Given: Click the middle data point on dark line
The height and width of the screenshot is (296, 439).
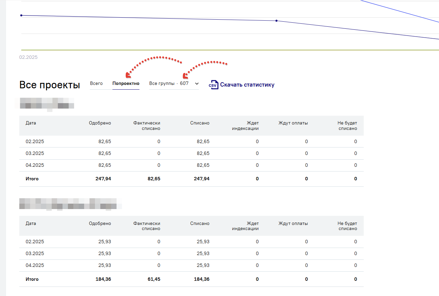Looking at the screenshot, I should 277,21.
